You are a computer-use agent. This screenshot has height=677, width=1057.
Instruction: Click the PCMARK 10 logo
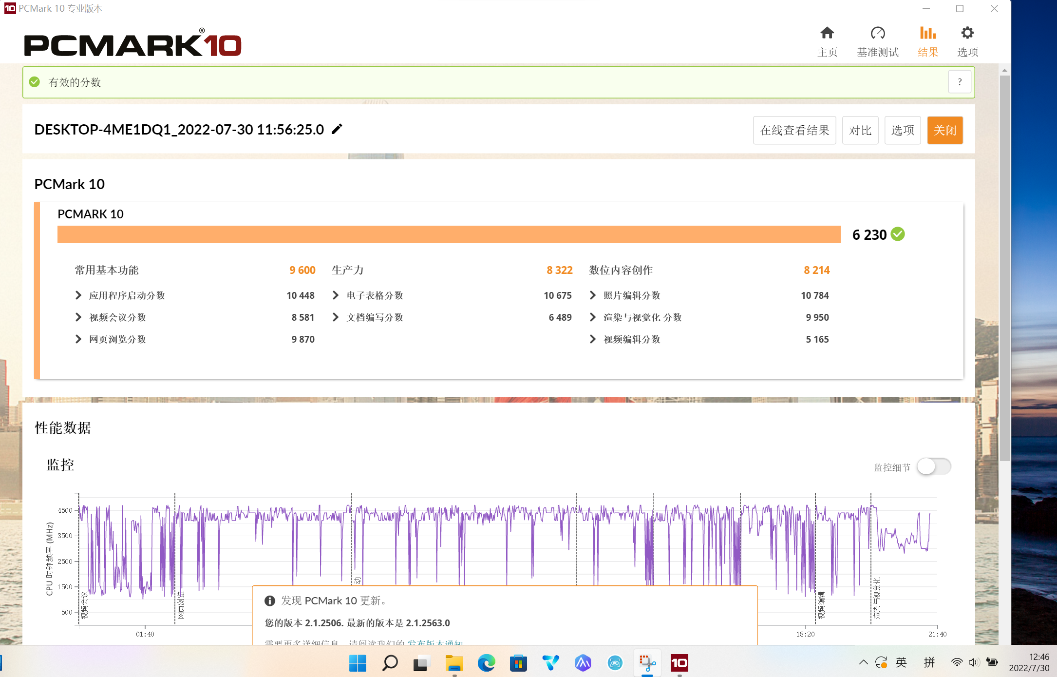(x=132, y=42)
